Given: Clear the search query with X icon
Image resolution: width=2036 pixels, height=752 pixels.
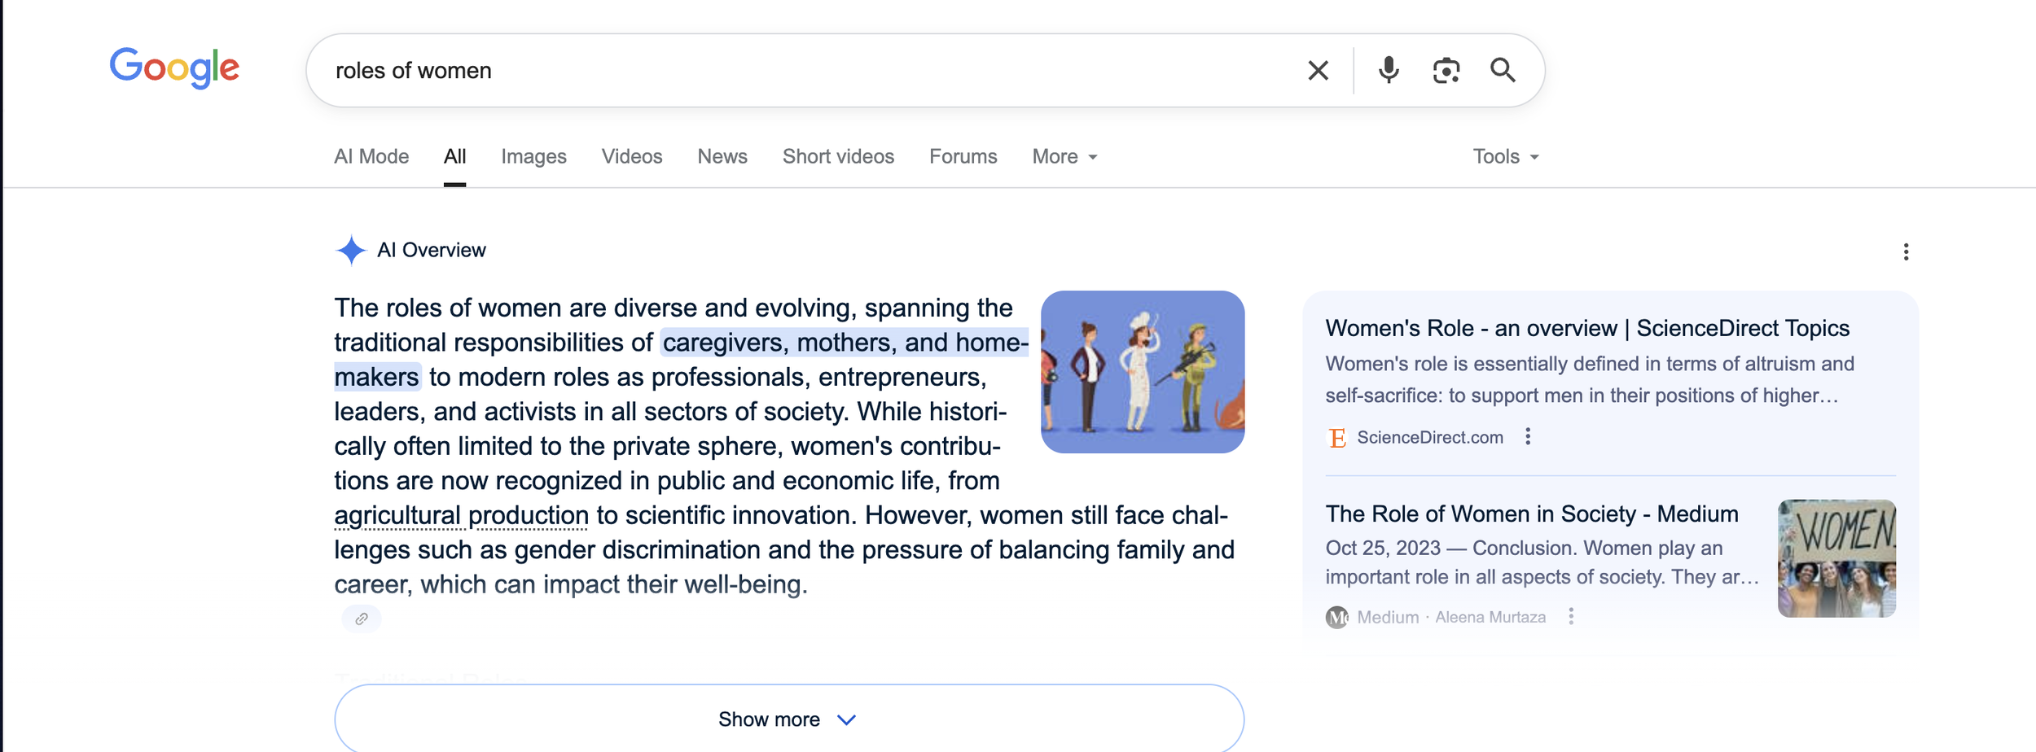Looking at the screenshot, I should [1318, 71].
